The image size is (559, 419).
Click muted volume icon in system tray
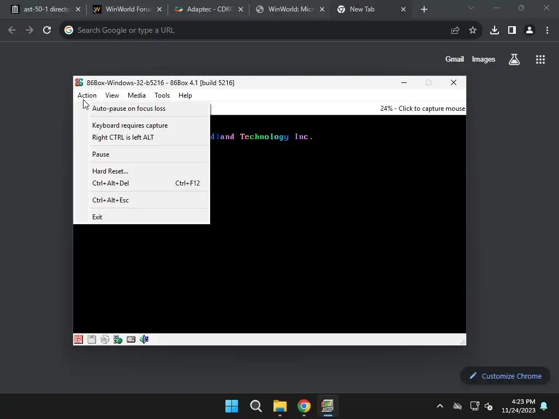coord(489,406)
